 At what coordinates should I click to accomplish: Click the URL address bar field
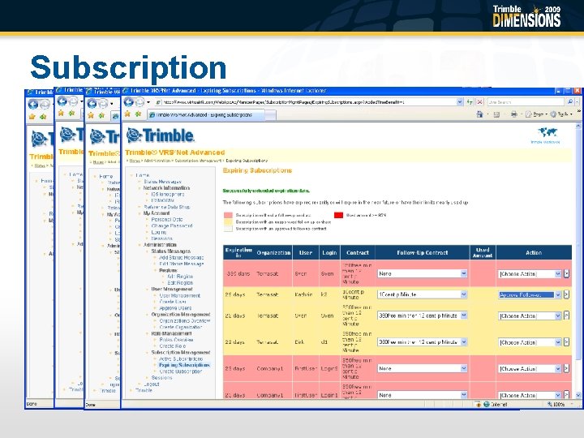pyautogui.click(x=309, y=101)
